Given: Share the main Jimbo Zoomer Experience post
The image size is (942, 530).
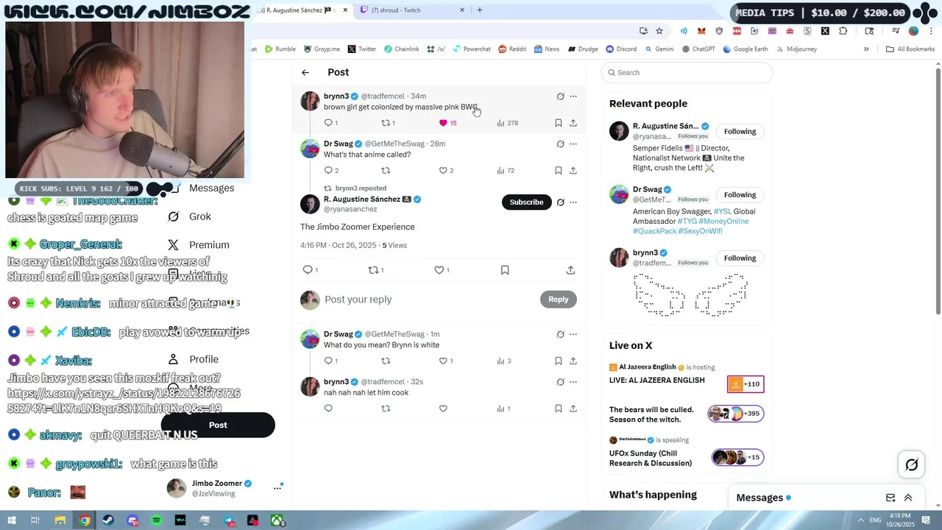Looking at the screenshot, I should click(x=570, y=270).
